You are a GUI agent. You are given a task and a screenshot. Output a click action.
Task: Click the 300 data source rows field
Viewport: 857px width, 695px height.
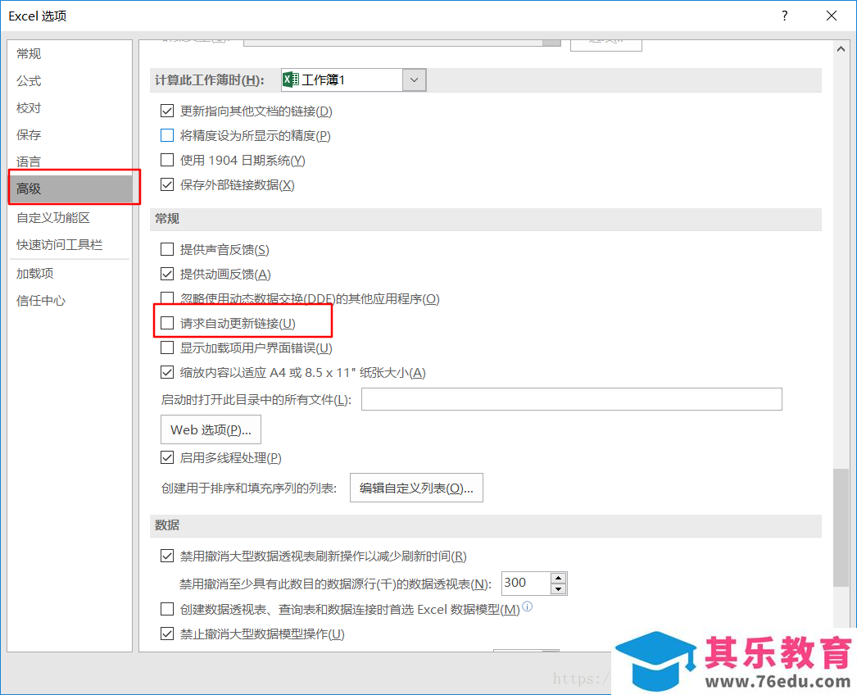(x=526, y=583)
